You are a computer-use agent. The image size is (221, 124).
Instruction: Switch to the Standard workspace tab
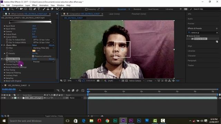tap(137, 9)
